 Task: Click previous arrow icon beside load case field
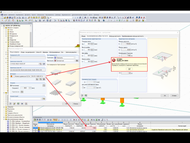[75, 18]
